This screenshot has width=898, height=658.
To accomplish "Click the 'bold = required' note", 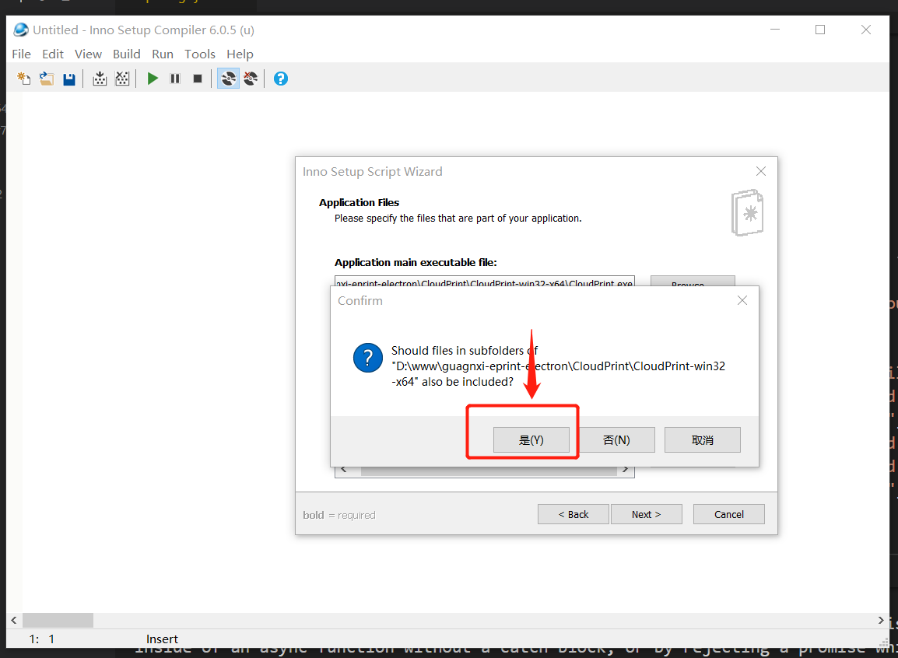I will (339, 515).
